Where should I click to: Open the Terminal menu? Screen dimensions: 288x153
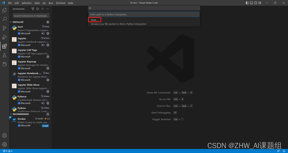tap(61, 3)
